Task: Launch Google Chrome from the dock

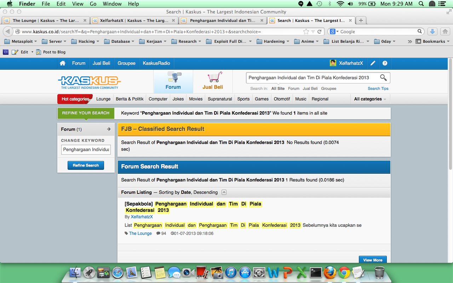Action: click(344, 273)
